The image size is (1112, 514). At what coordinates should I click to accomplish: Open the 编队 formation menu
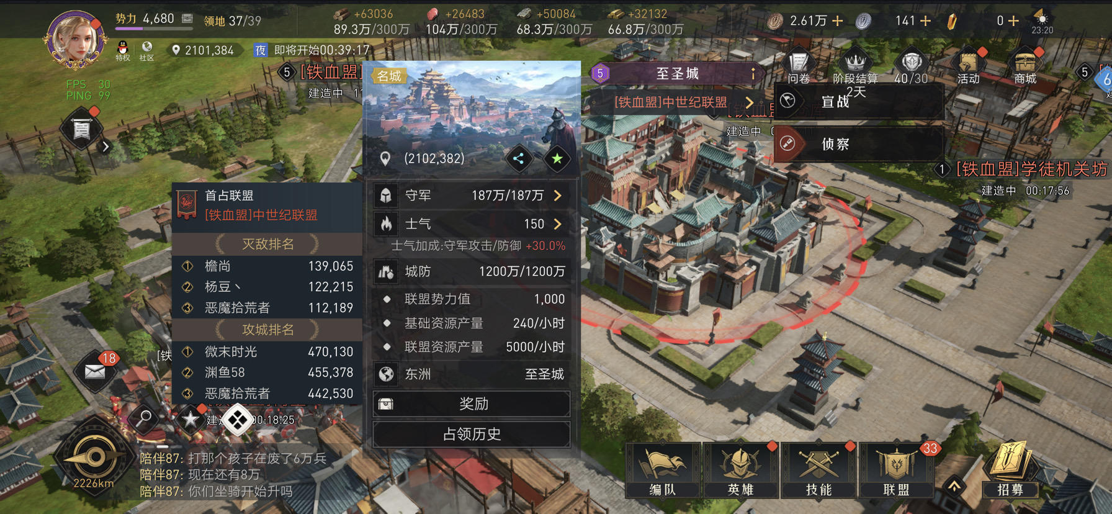click(x=663, y=471)
